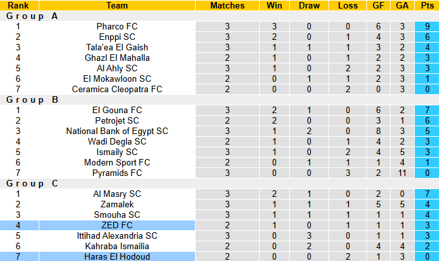The image size is (439, 261).
Task: Click the Pts column header
Action: [427, 5]
